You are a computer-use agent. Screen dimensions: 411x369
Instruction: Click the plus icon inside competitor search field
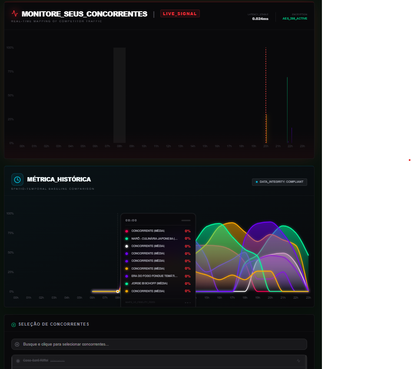coord(17,344)
